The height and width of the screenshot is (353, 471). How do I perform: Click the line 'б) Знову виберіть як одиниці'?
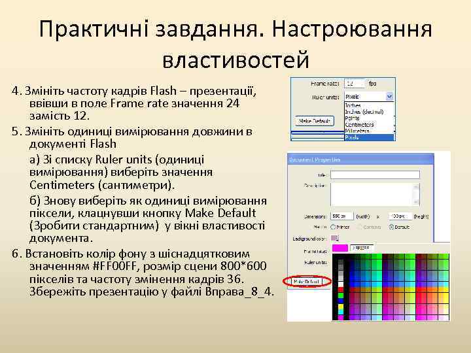pyautogui.click(x=148, y=201)
